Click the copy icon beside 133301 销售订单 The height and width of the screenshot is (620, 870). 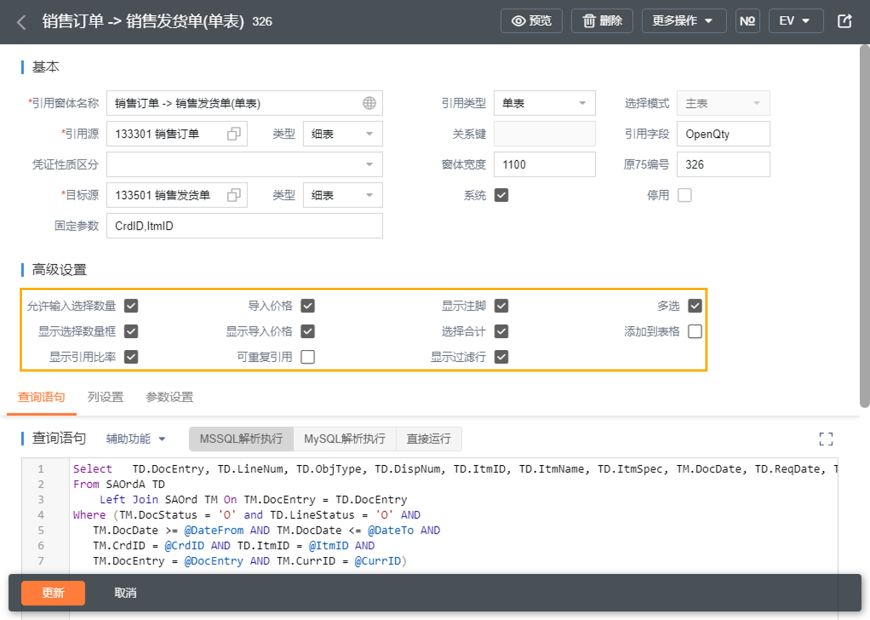(234, 134)
